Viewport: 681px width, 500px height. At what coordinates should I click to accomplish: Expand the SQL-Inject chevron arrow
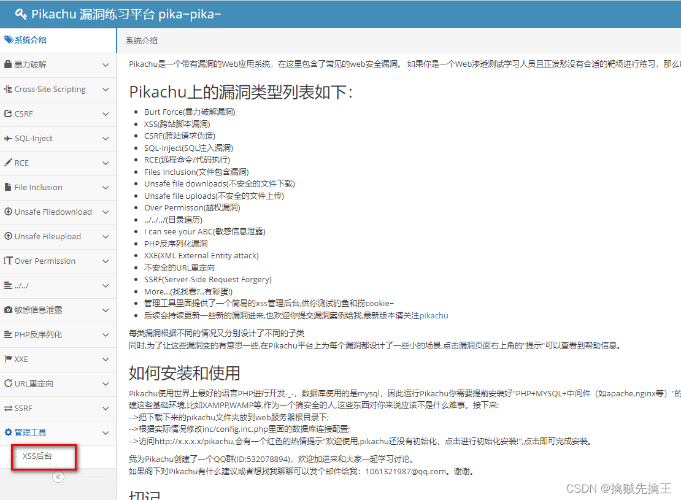[106, 139]
